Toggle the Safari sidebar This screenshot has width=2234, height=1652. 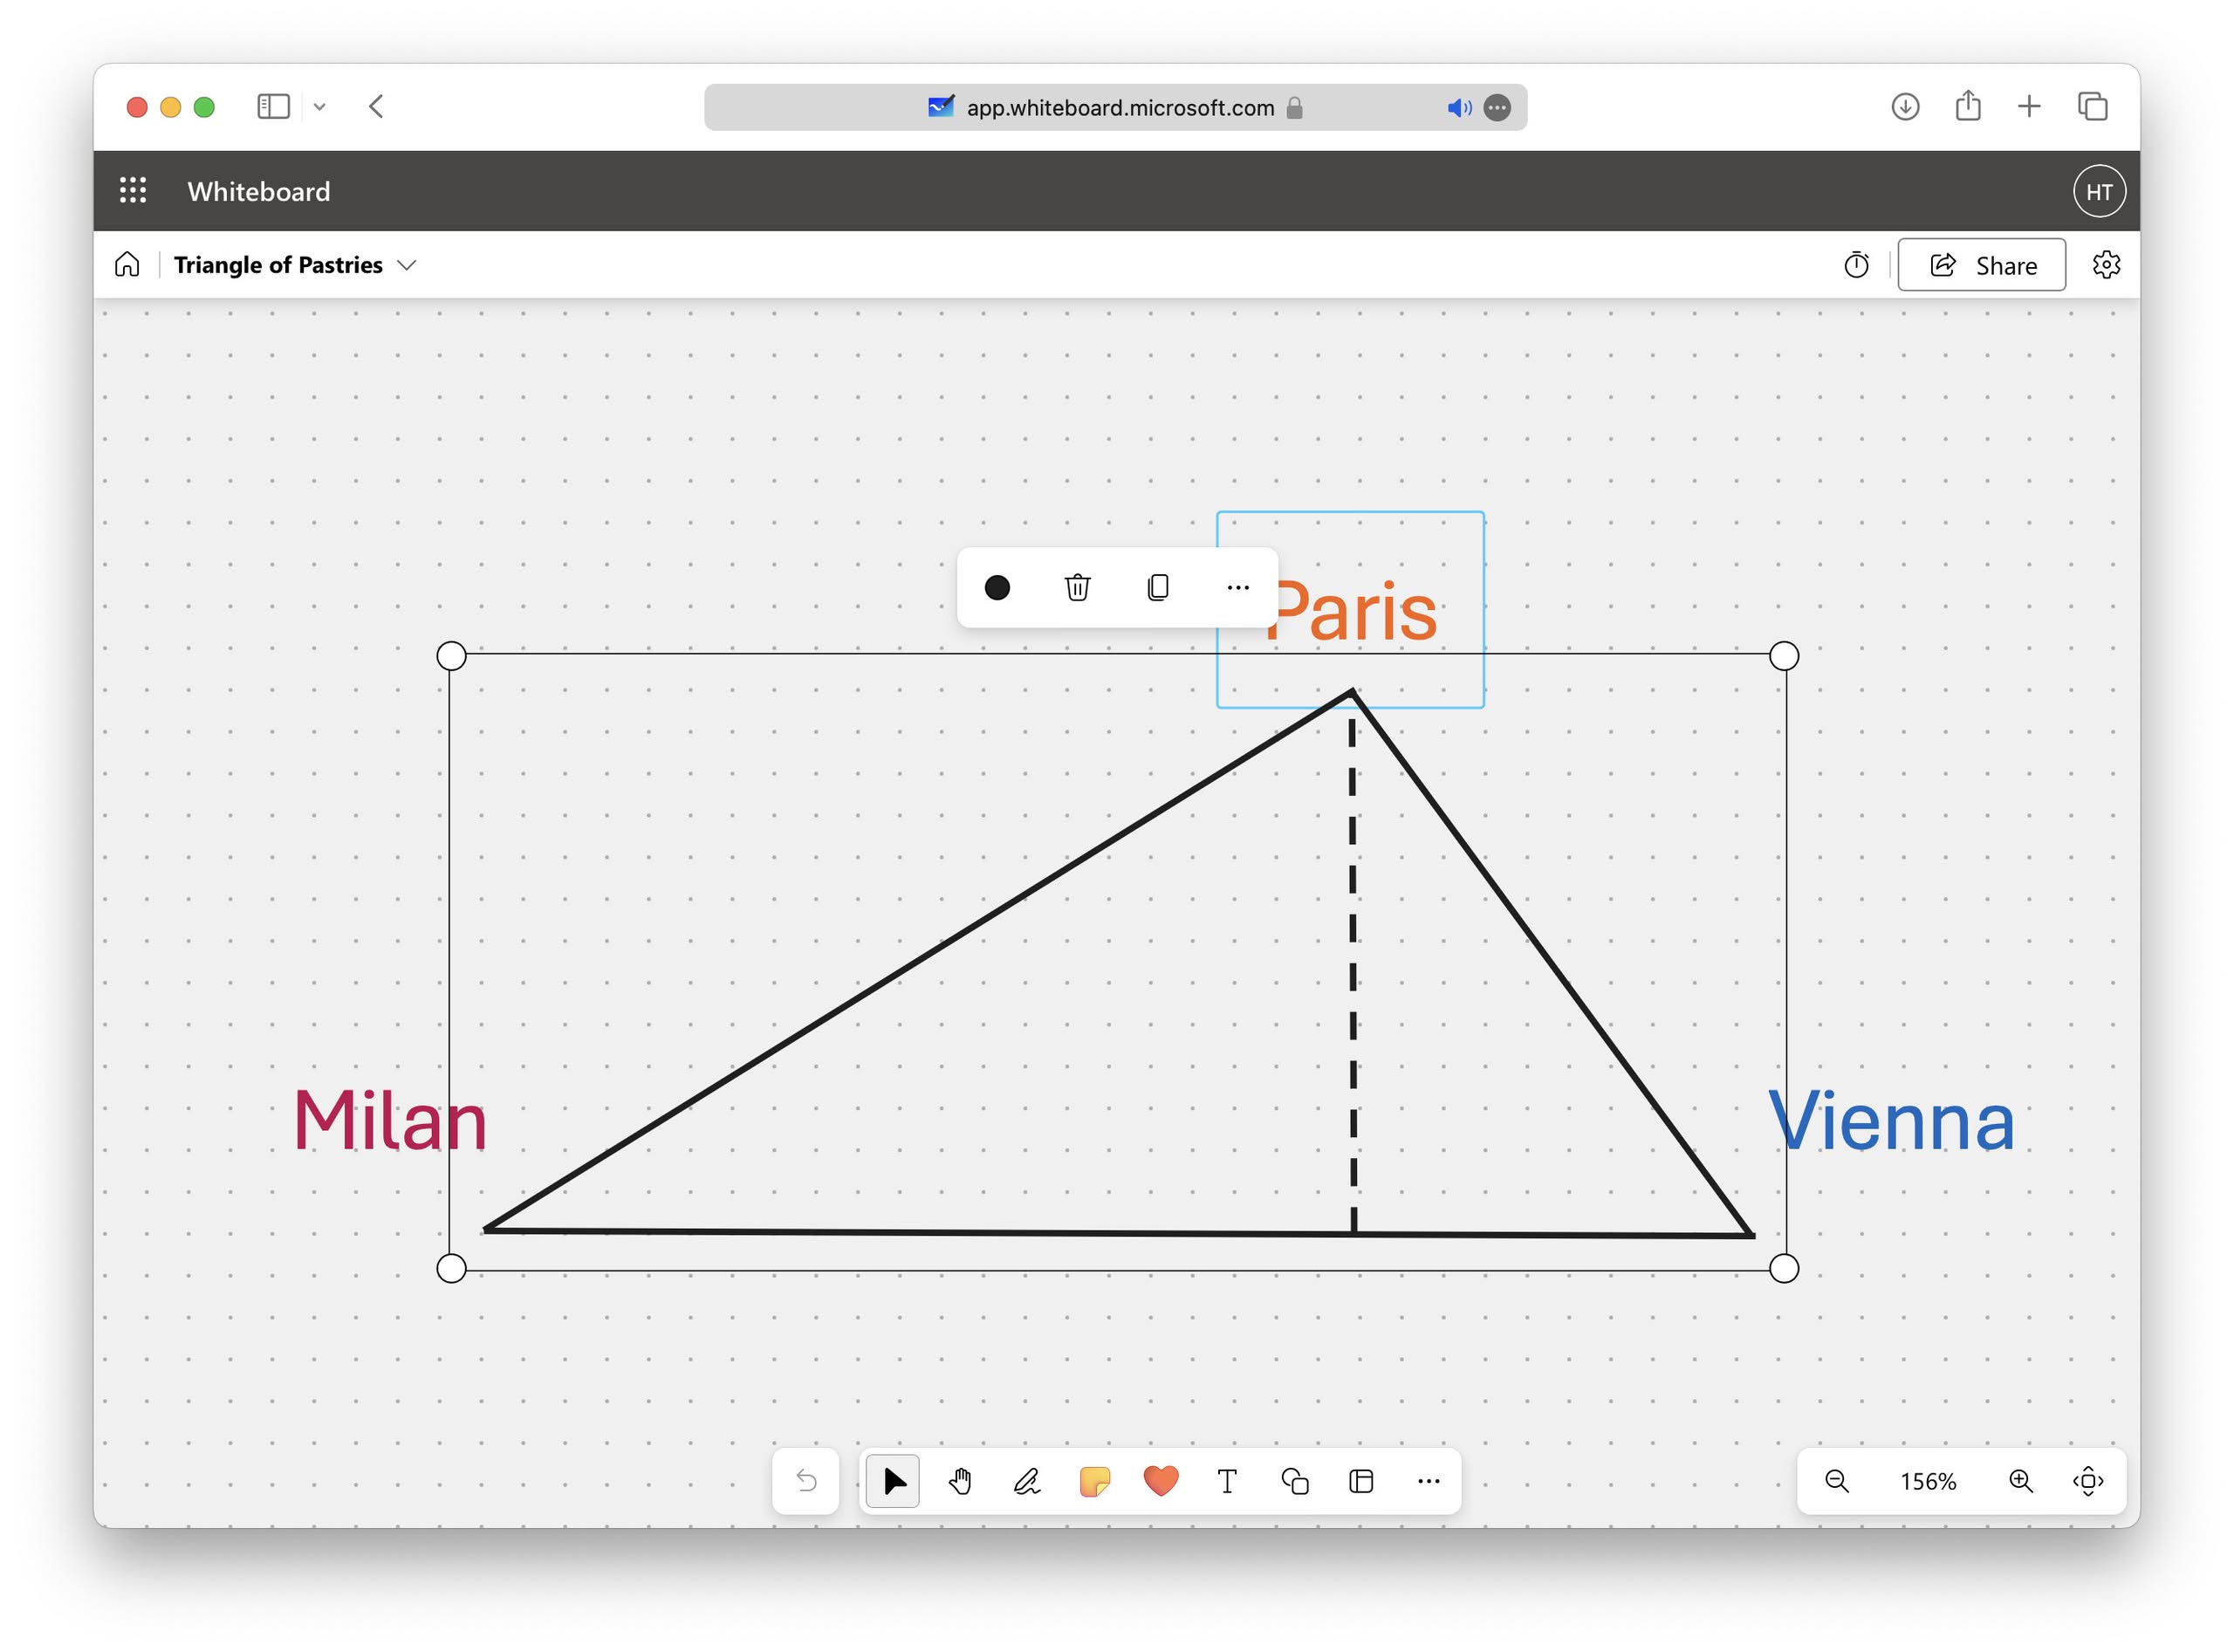pyautogui.click(x=273, y=106)
